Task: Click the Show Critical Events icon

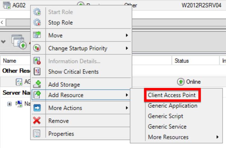Action: (37, 72)
